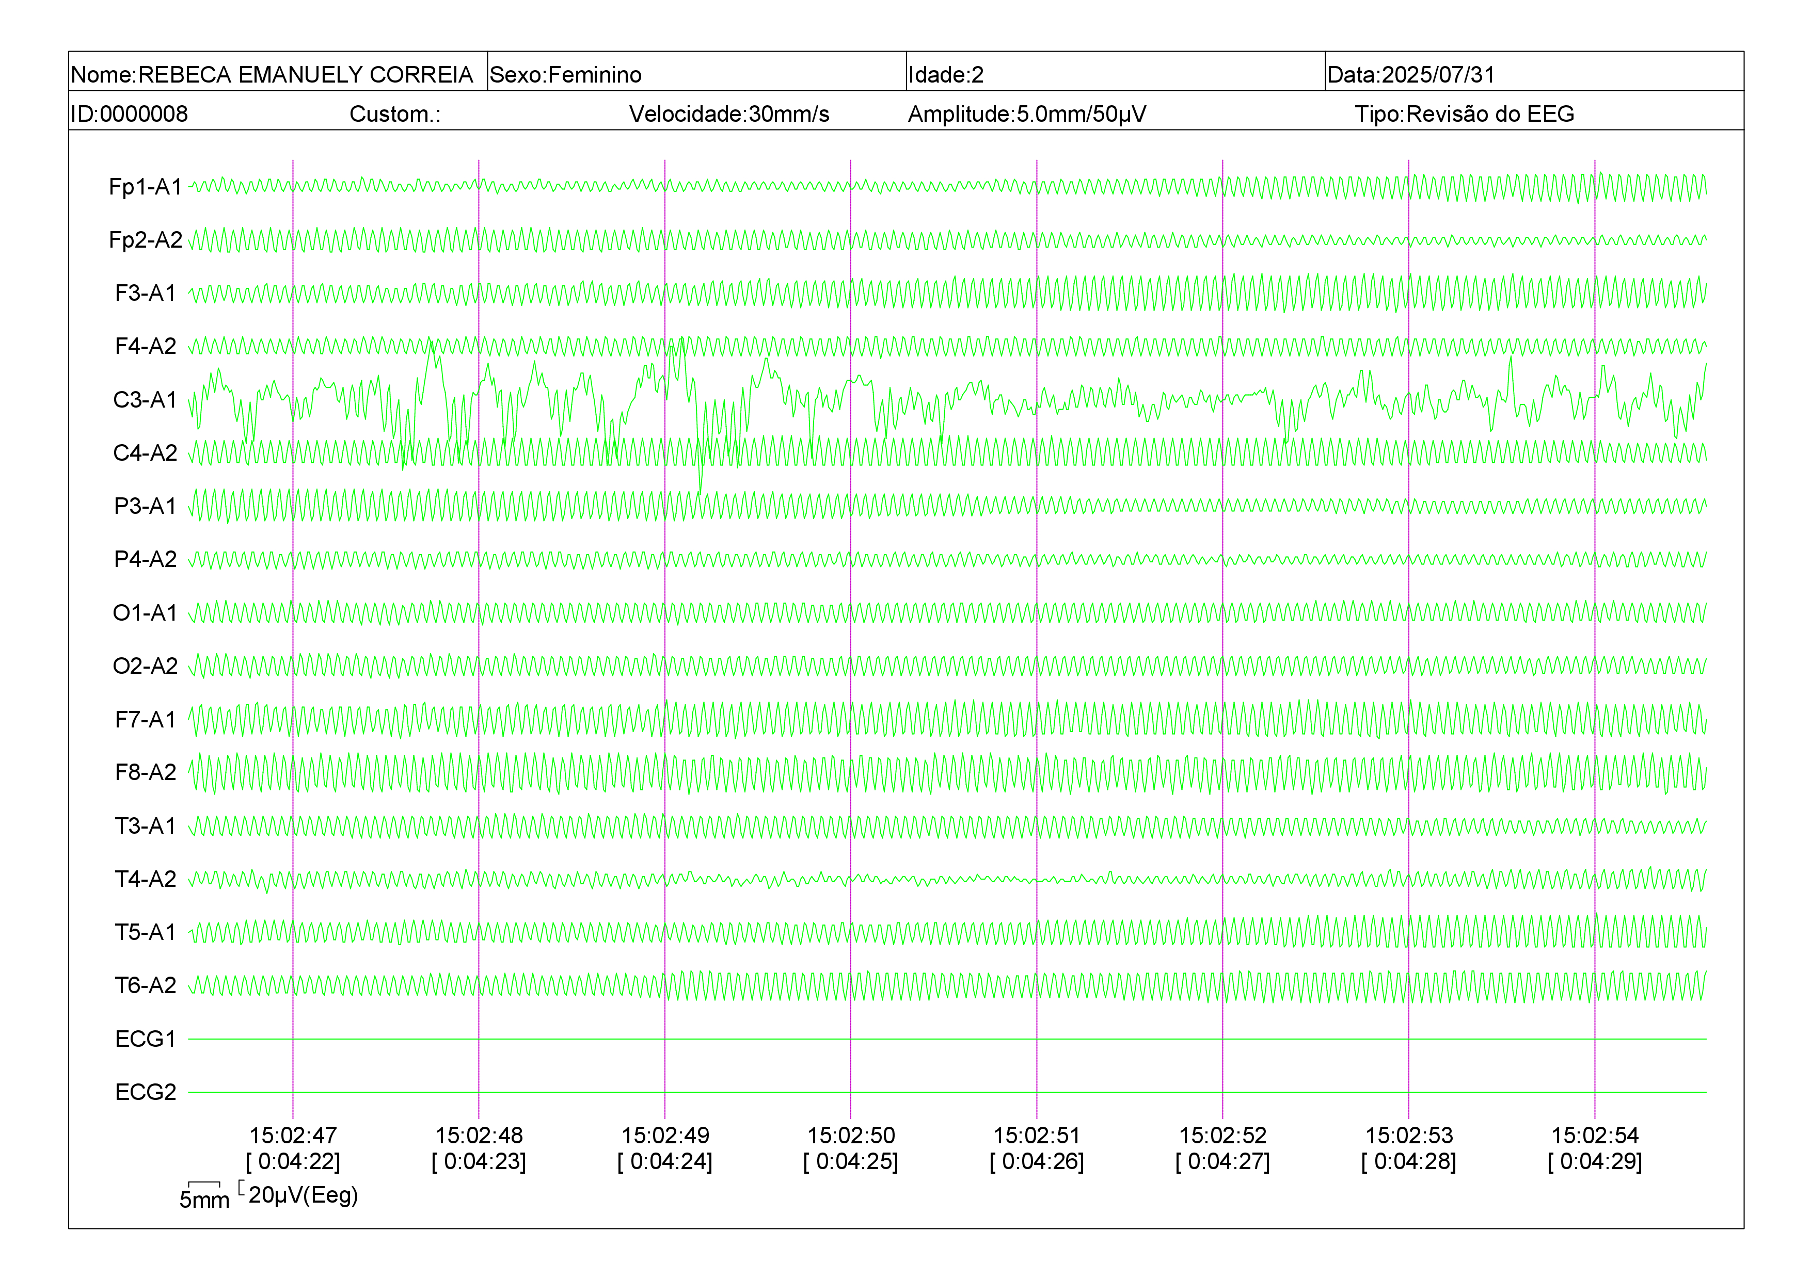Click the 15:02:52 time marker label
1811x1280 pixels.
coord(1222,1136)
